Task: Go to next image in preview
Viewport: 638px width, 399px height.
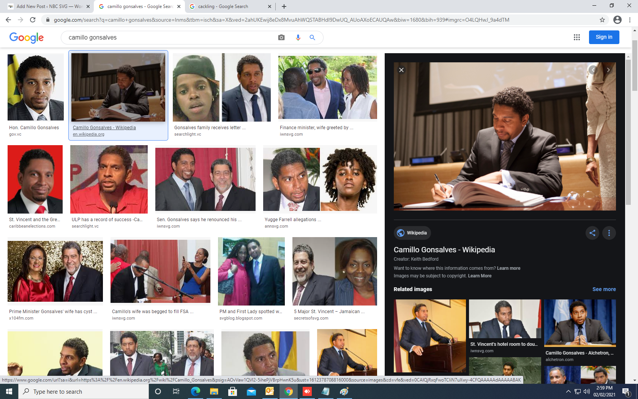Action: pyautogui.click(x=608, y=70)
